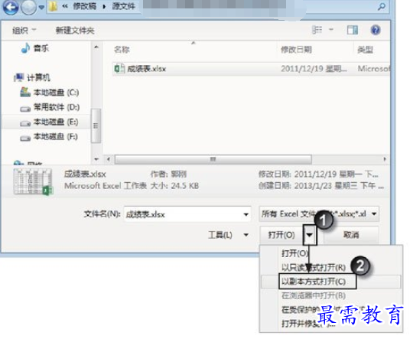
Task: Click the author value 郭刚
Action: [178, 174]
